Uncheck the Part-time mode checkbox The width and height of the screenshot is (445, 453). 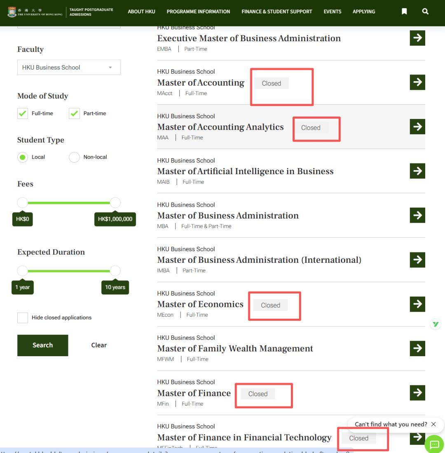point(74,113)
